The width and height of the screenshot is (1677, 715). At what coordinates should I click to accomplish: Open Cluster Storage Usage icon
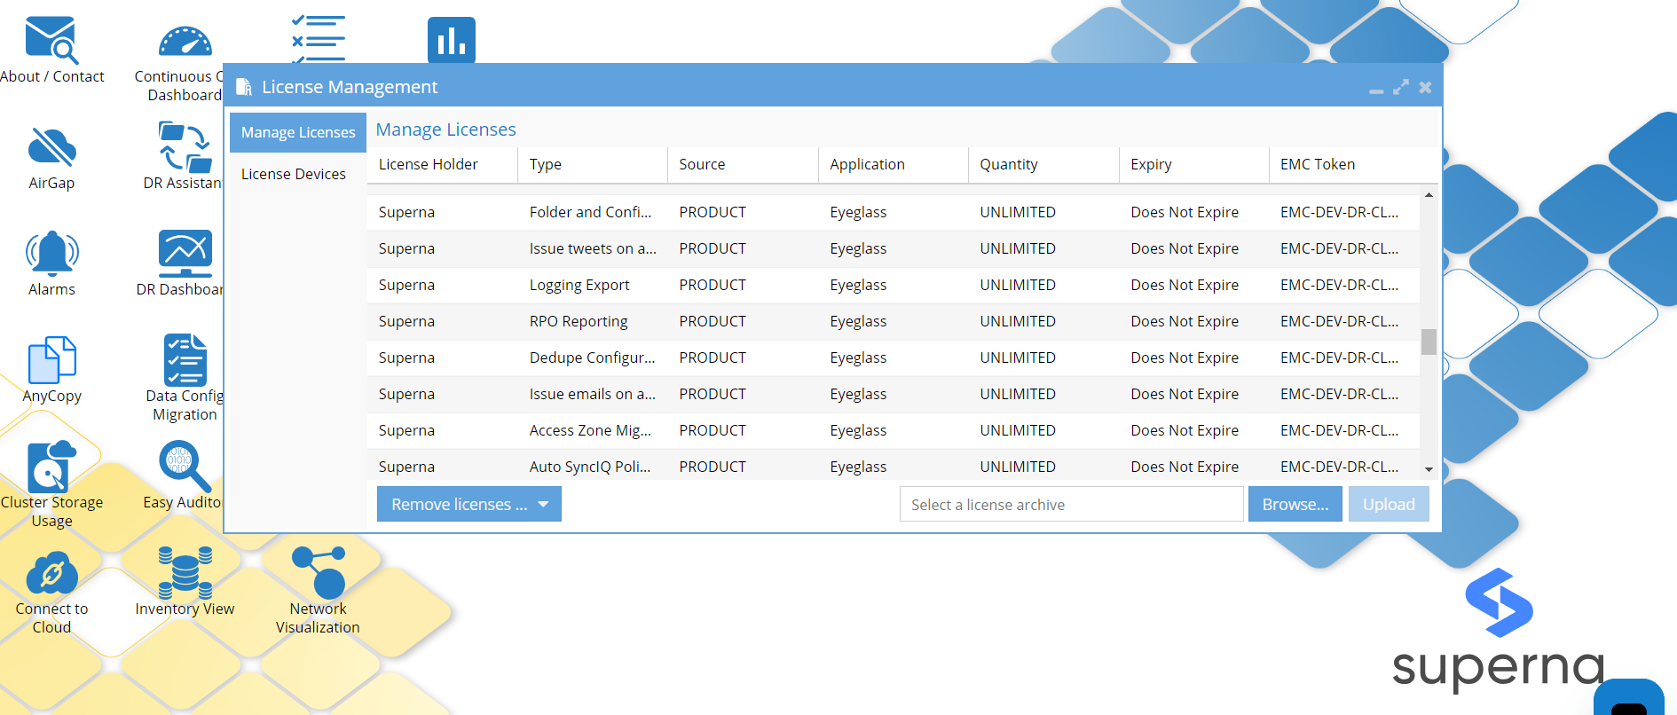point(51,467)
